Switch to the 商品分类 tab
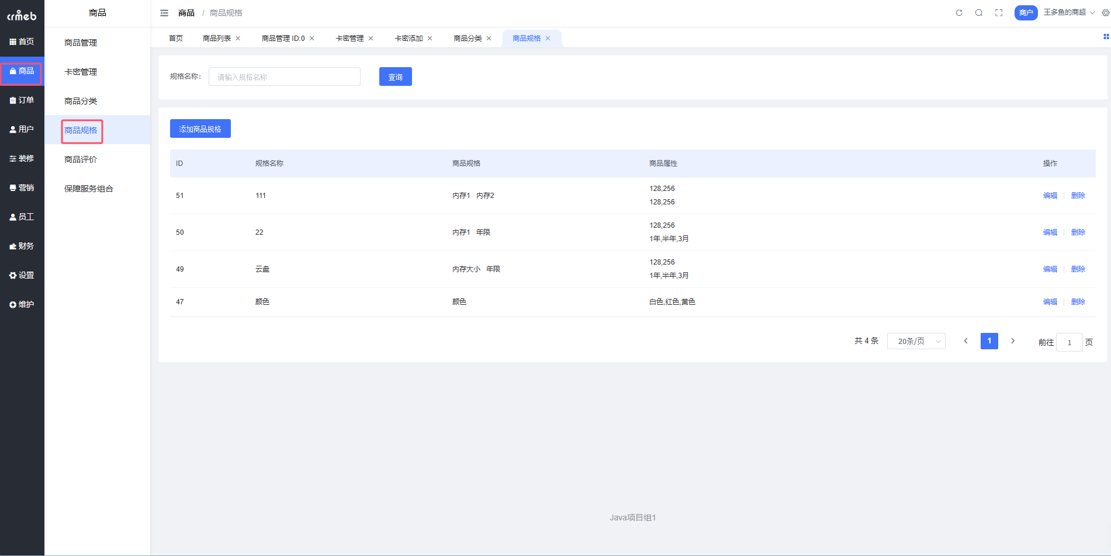The image size is (1111, 556). (468, 39)
